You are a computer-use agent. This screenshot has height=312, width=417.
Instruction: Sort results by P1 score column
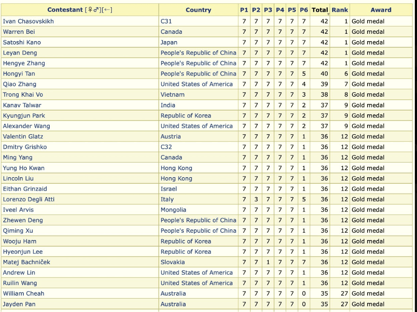click(244, 10)
